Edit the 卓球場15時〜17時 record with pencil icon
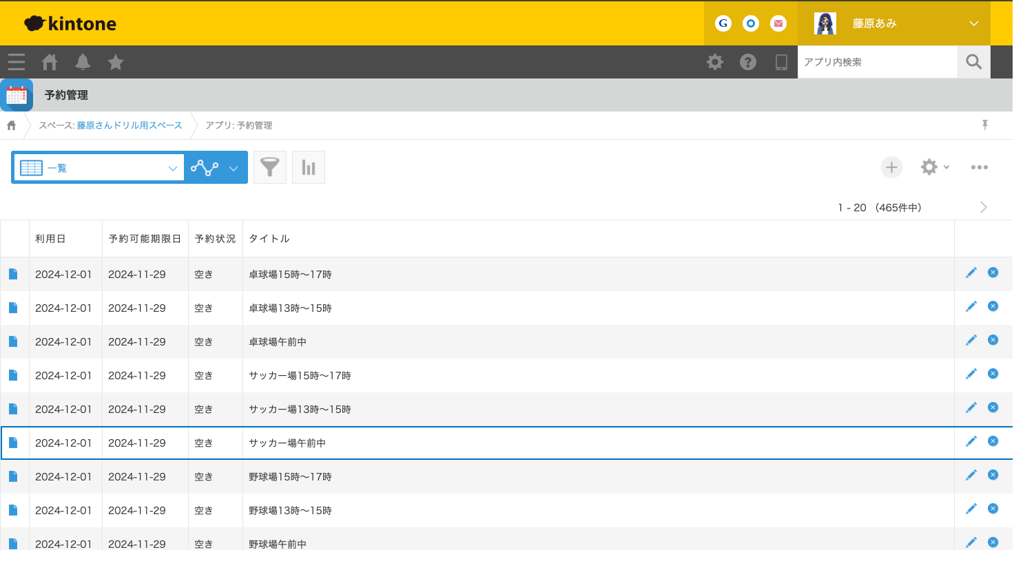This screenshot has width=1014, height=561. (x=971, y=272)
